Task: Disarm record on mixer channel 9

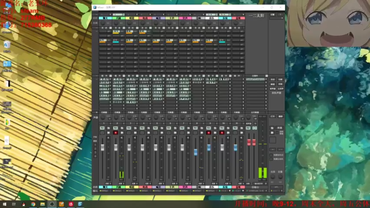Action: (x=209, y=133)
